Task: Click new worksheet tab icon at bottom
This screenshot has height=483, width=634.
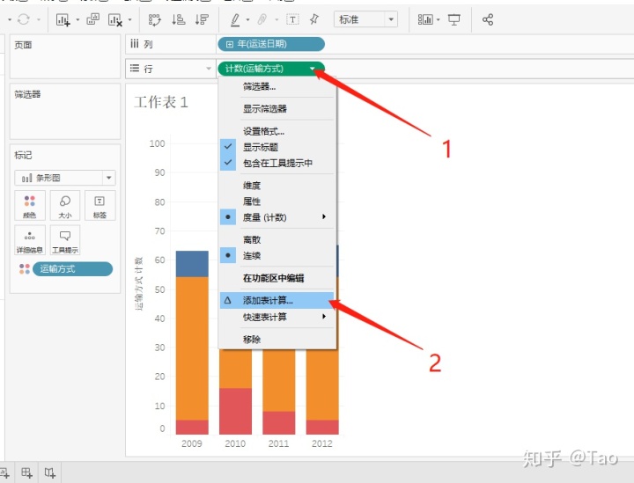Action: (4, 472)
